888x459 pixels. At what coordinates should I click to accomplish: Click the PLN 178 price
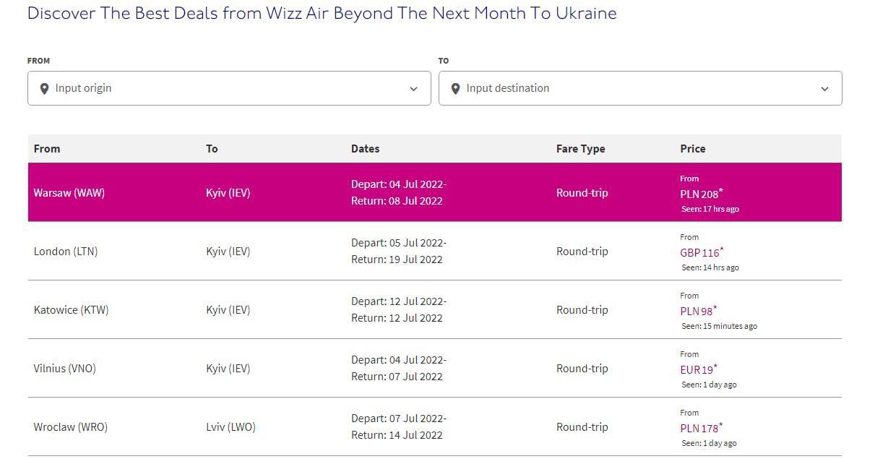click(701, 428)
